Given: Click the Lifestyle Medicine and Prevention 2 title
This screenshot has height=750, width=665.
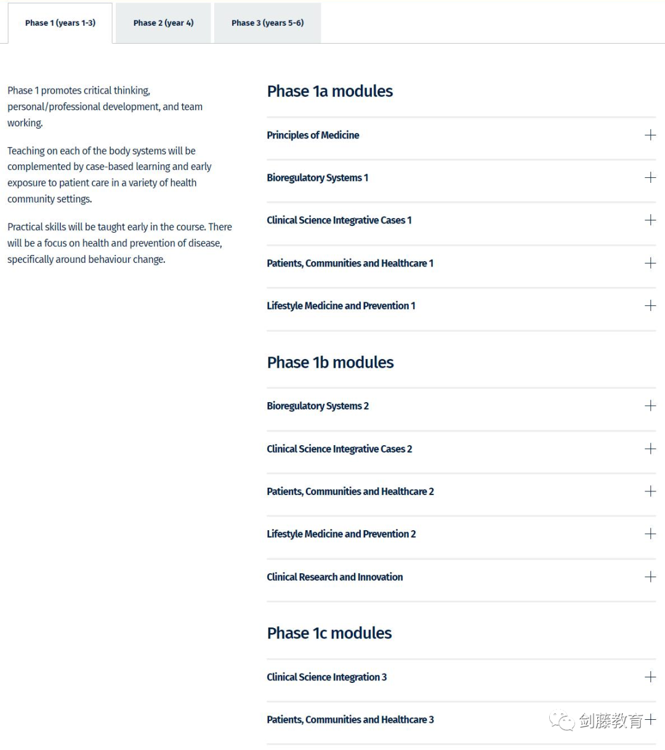Looking at the screenshot, I should pos(341,534).
